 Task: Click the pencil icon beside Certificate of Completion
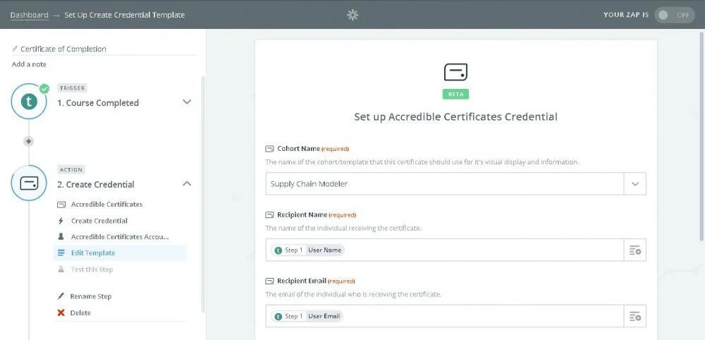[x=16, y=49]
